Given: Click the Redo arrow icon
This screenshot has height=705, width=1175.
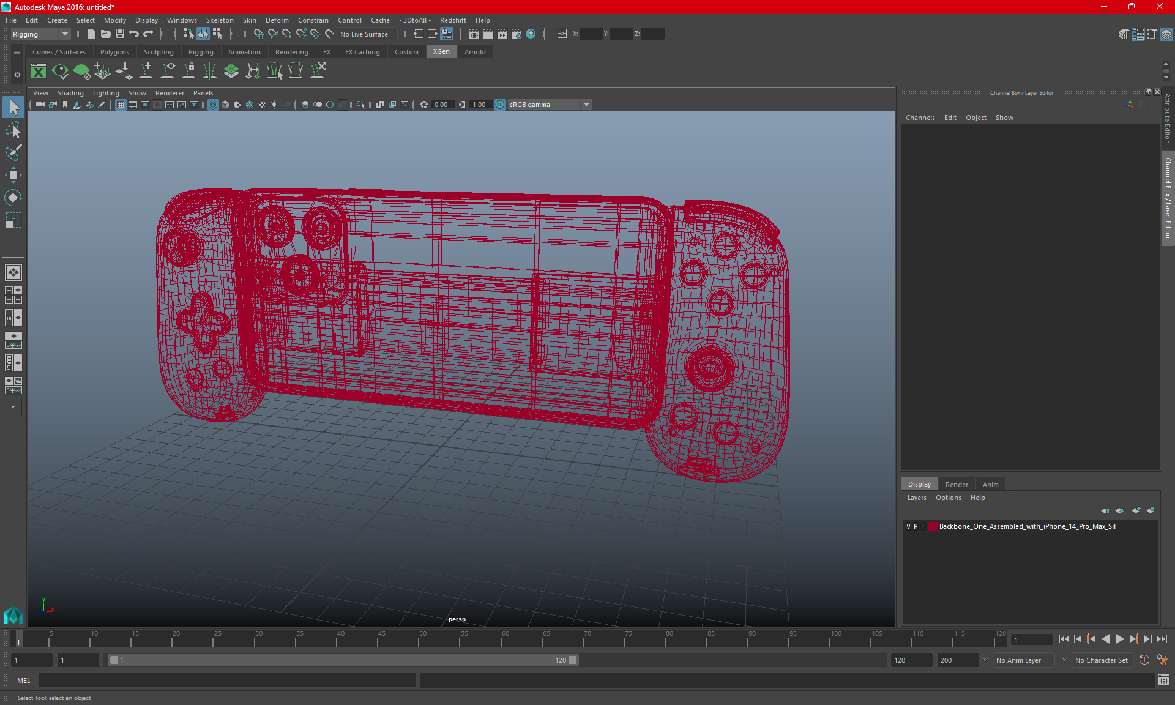Looking at the screenshot, I should pos(148,34).
